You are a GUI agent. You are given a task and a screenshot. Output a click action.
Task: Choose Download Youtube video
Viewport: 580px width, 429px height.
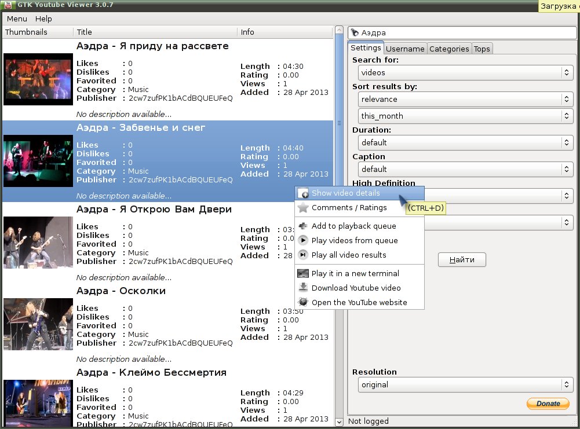click(x=360, y=288)
